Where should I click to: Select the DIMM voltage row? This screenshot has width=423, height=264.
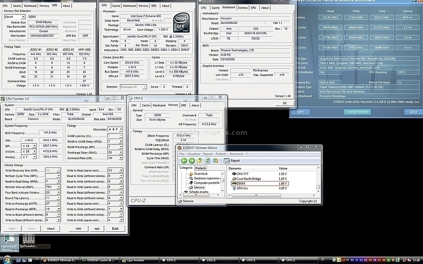[x=260, y=184]
